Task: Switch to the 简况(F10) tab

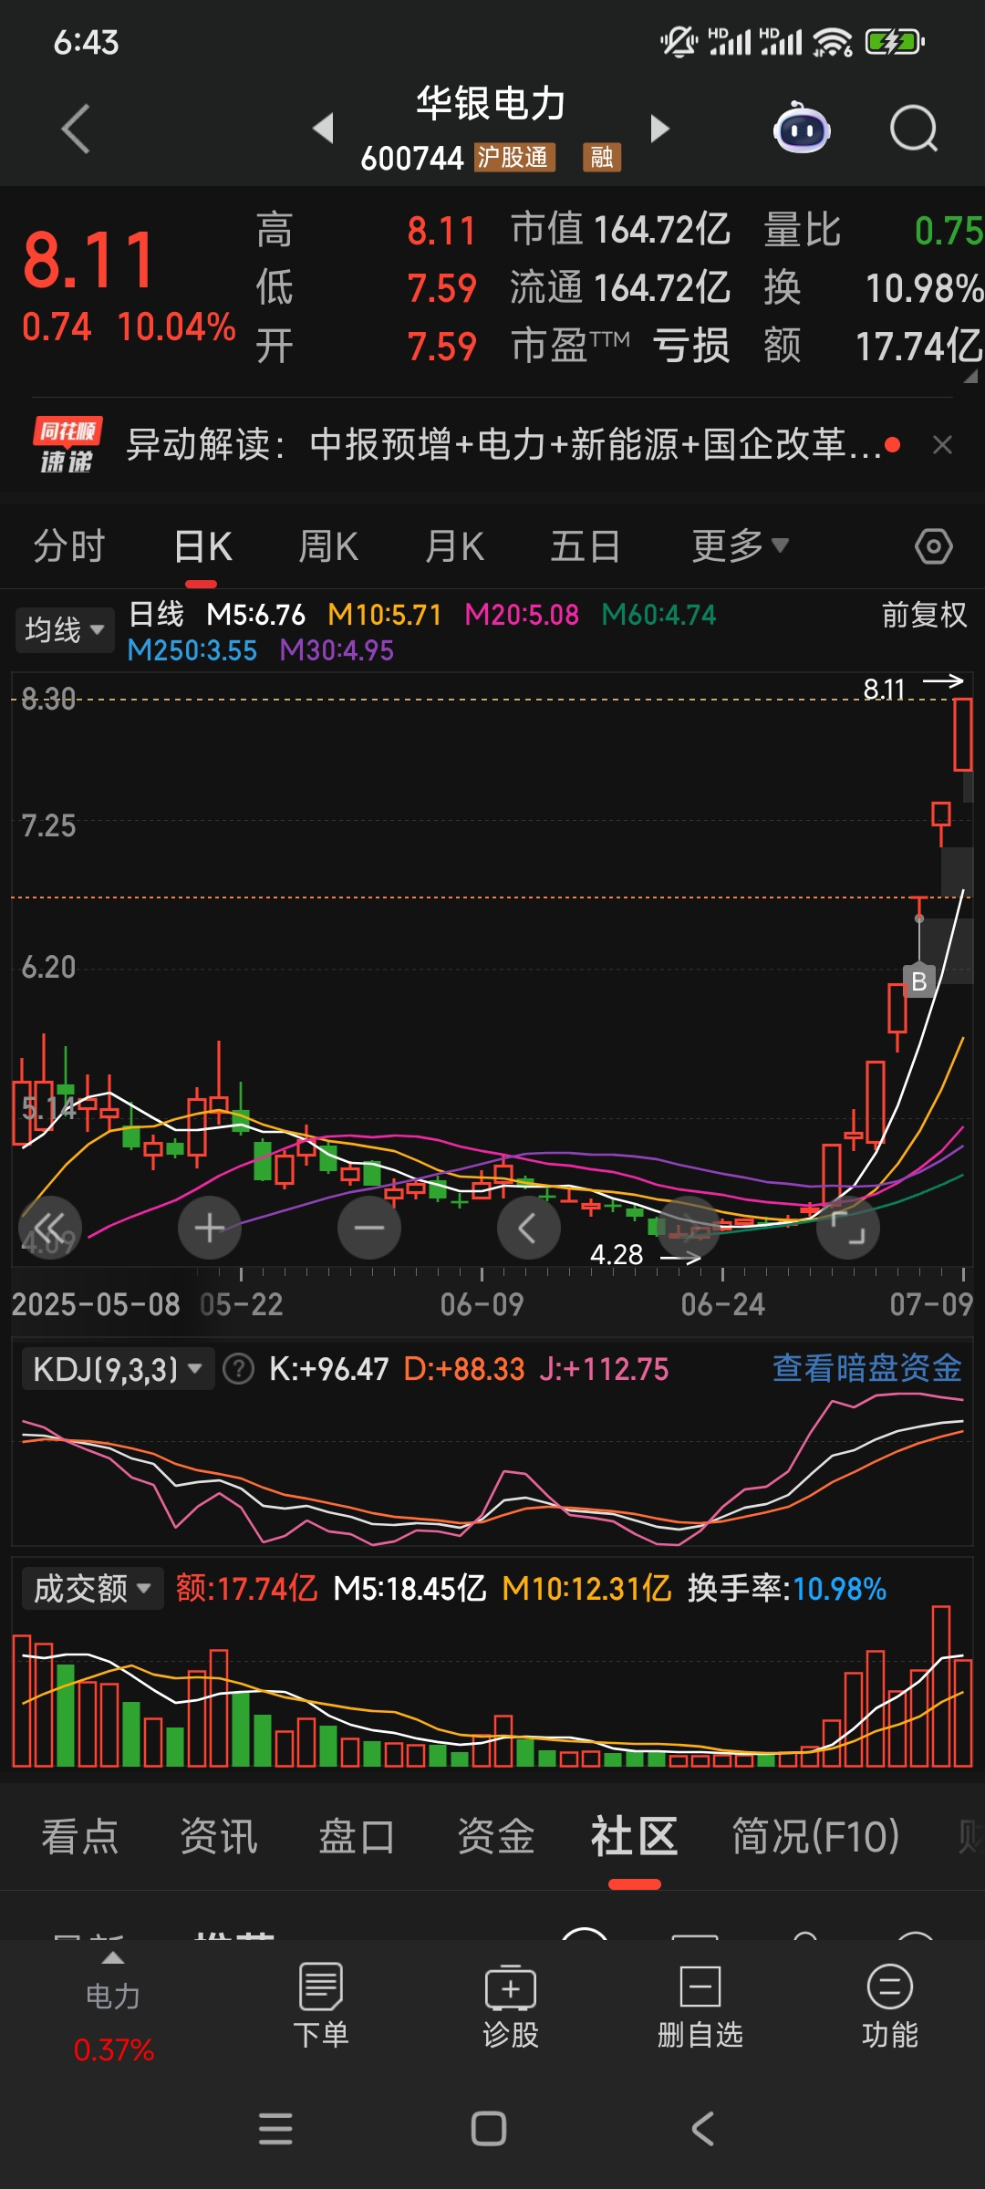Action: coord(815,1836)
